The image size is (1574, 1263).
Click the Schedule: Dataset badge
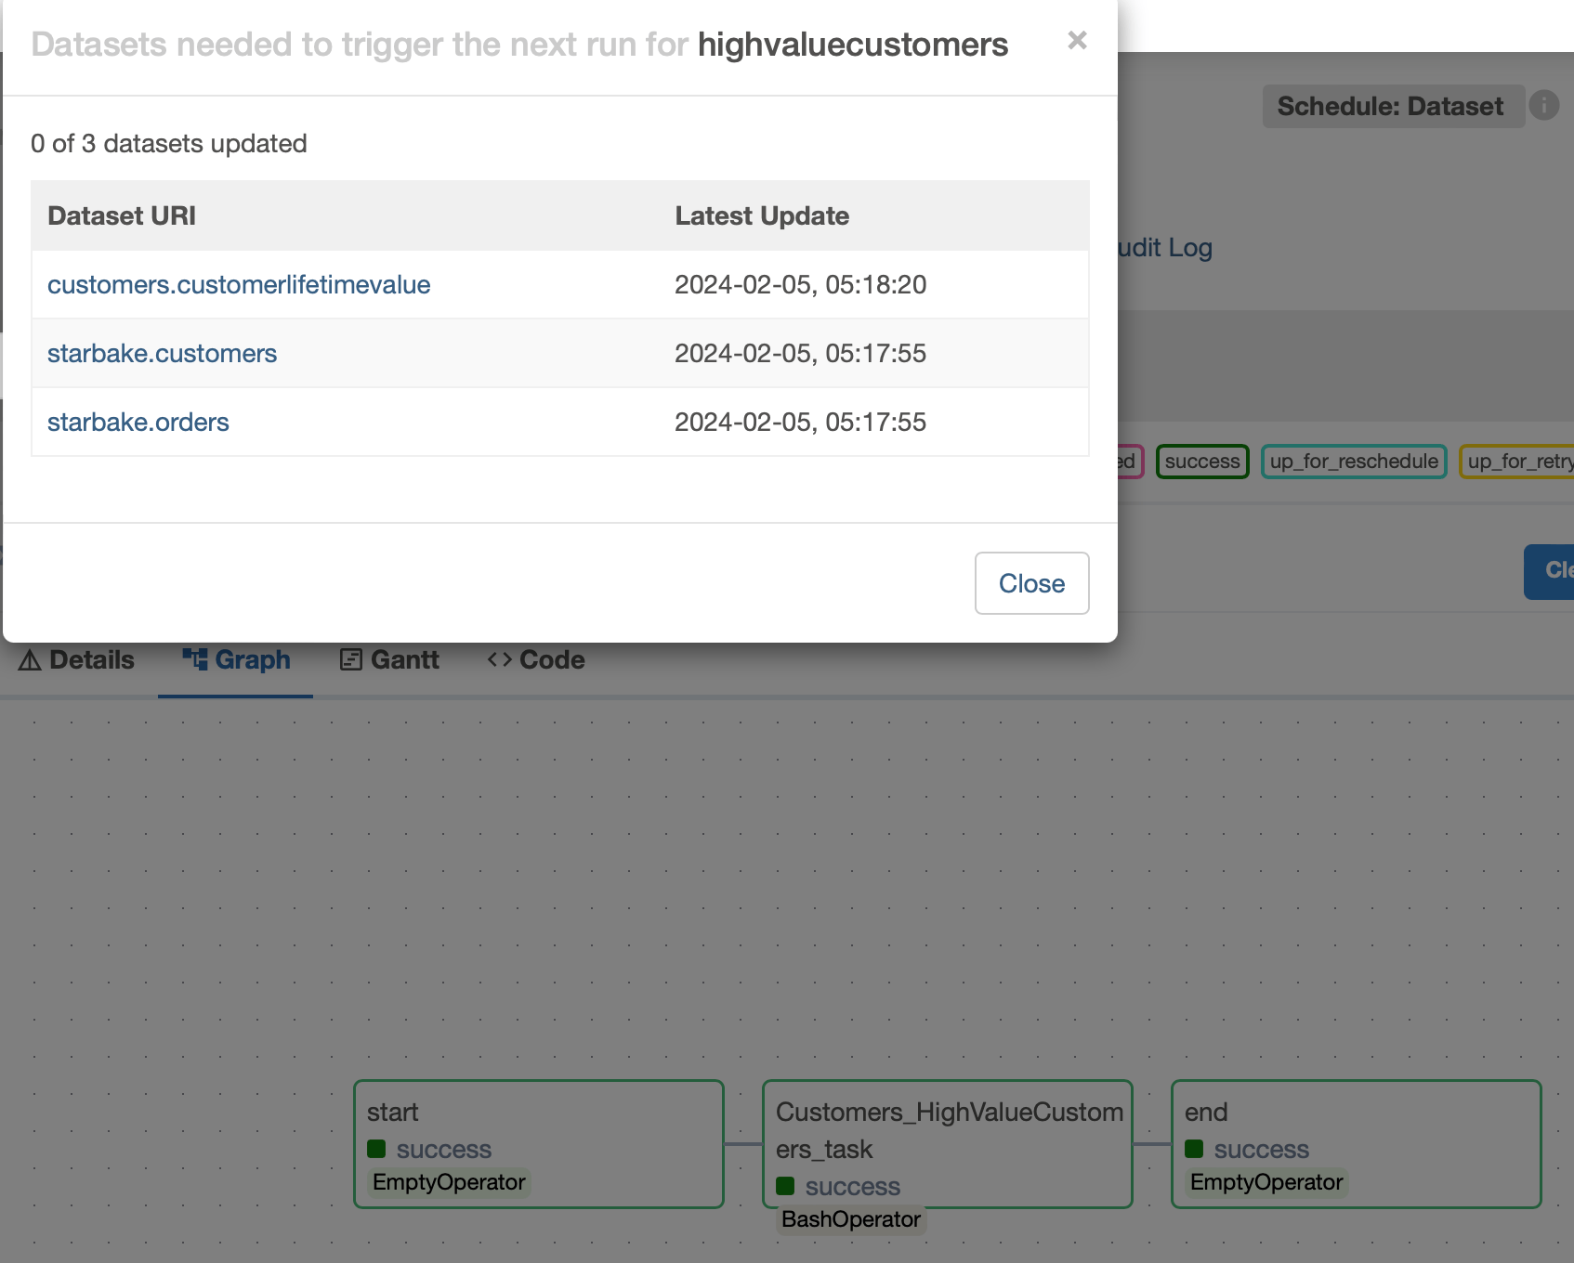1389,106
